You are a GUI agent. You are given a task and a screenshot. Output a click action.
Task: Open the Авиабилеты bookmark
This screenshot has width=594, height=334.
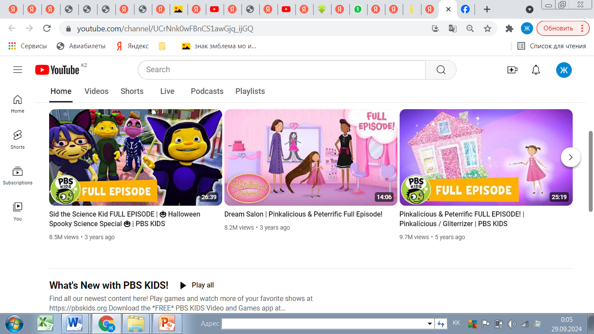pyautogui.click(x=81, y=46)
